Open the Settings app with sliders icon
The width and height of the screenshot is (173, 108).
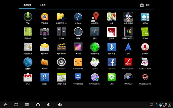point(95,32)
